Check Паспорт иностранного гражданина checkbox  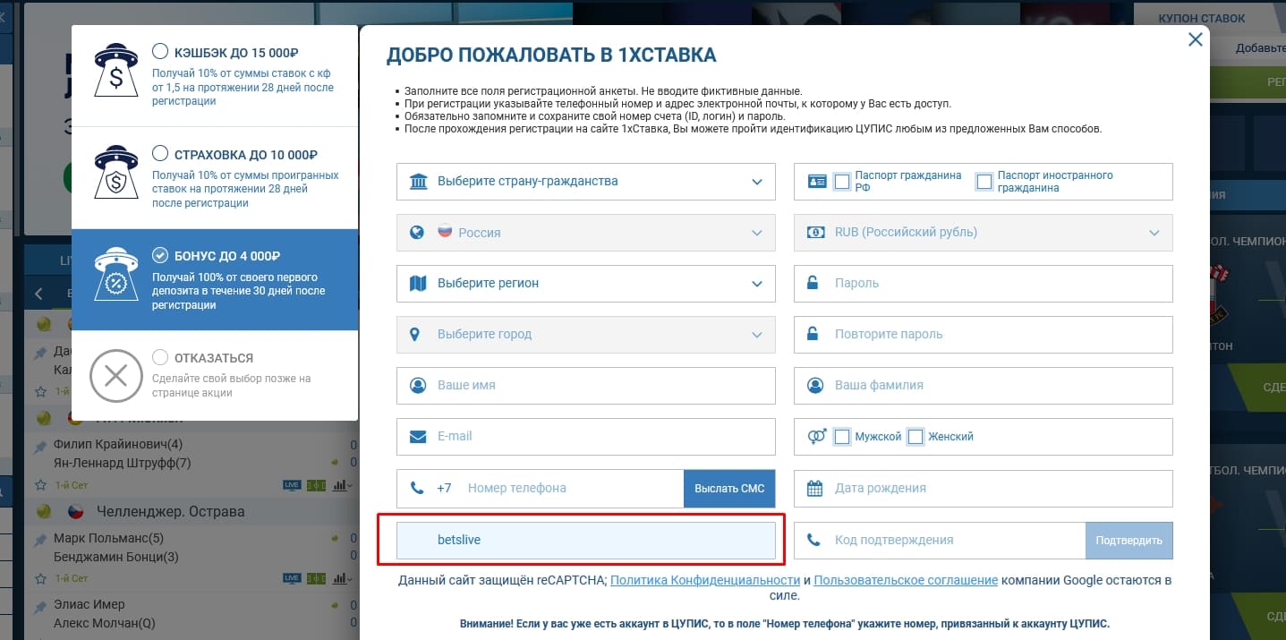(x=984, y=182)
